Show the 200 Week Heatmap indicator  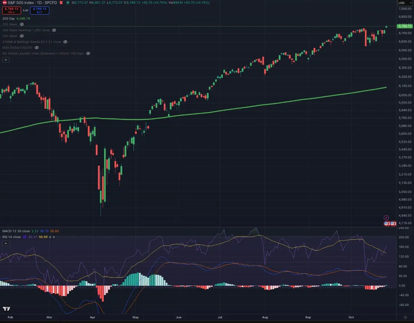coord(54,30)
